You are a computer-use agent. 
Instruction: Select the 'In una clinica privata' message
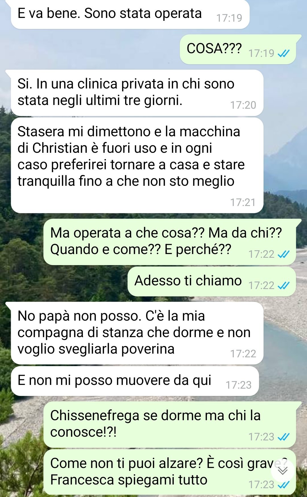click(137, 92)
